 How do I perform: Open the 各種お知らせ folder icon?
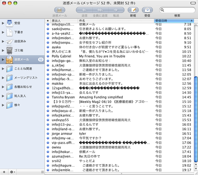coord(9,87)
